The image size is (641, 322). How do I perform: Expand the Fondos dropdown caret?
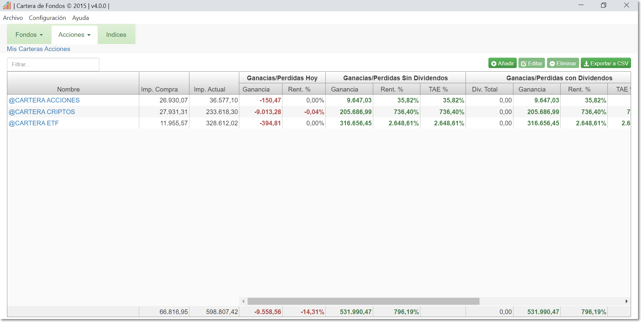coord(41,35)
